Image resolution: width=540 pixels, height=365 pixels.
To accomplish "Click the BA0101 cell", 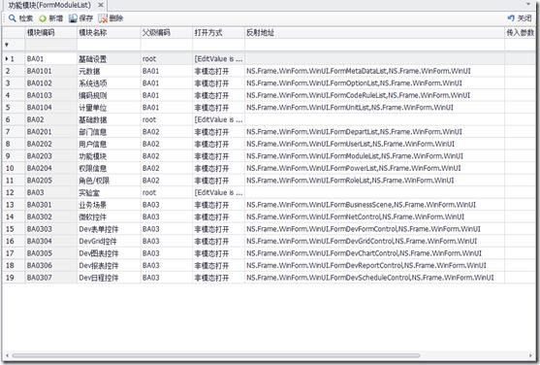I will coord(51,71).
